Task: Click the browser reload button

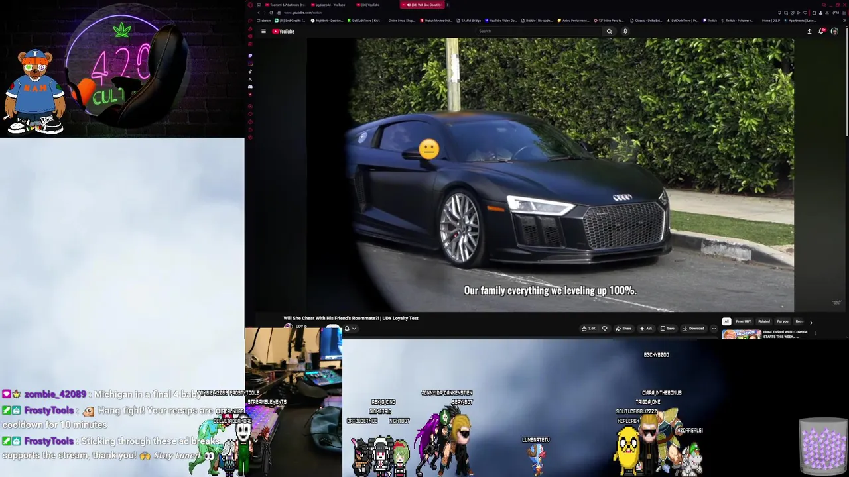Action: (271, 13)
